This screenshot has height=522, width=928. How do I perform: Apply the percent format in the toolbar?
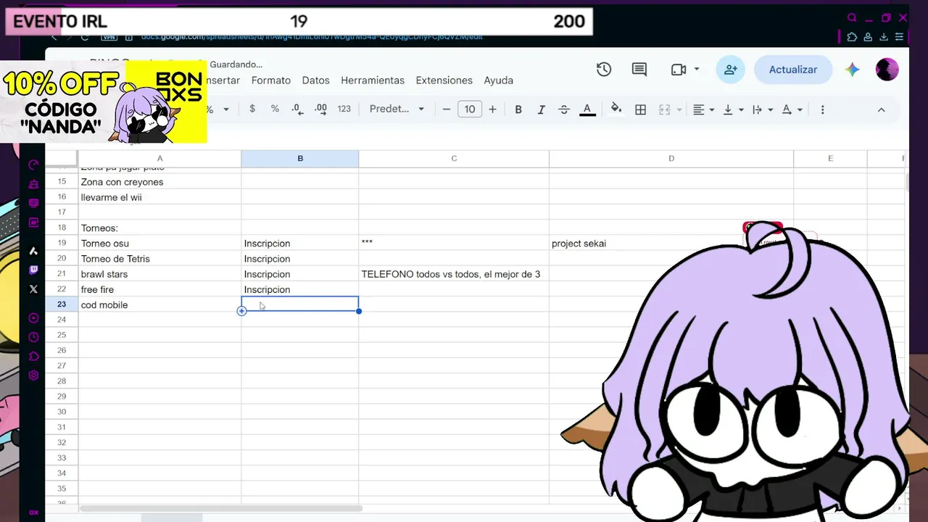coord(275,109)
